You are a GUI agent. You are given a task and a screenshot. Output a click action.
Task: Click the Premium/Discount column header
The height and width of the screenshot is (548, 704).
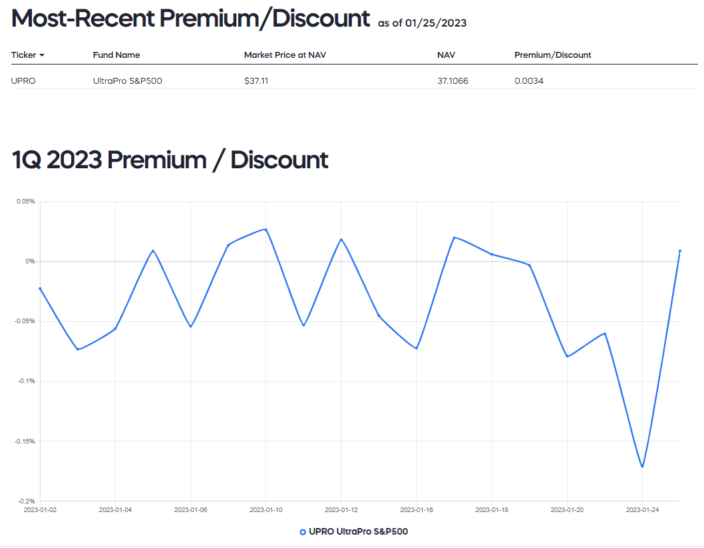(552, 55)
